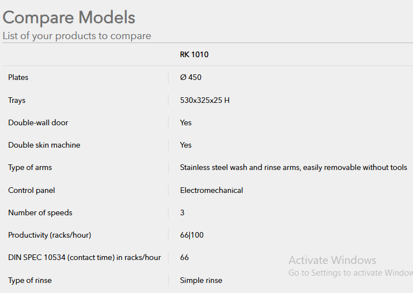413x293 pixels.
Task: Click the Productivity (racks/hour) label
Action: (50, 235)
